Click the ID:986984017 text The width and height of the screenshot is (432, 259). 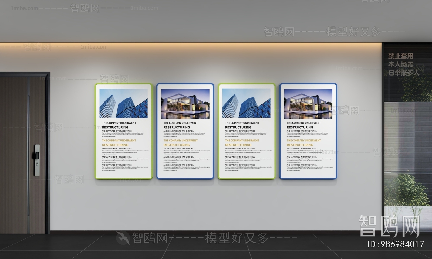(396, 244)
